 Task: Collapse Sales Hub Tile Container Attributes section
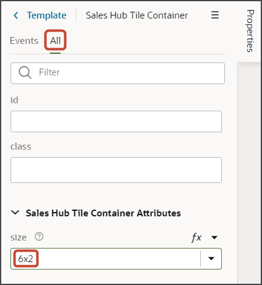tap(15, 213)
